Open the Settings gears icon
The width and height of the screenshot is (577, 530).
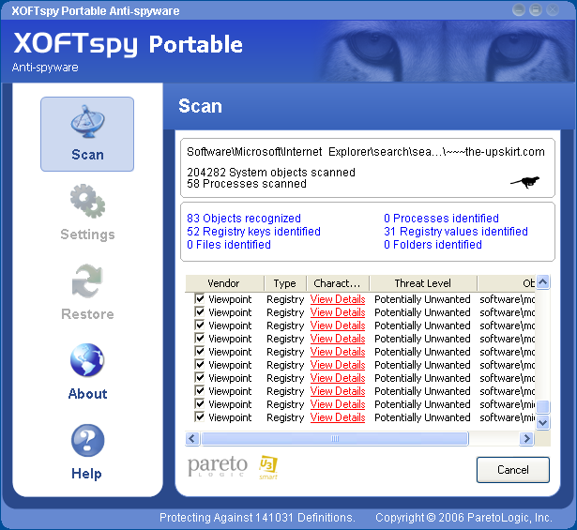click(87, 201)
